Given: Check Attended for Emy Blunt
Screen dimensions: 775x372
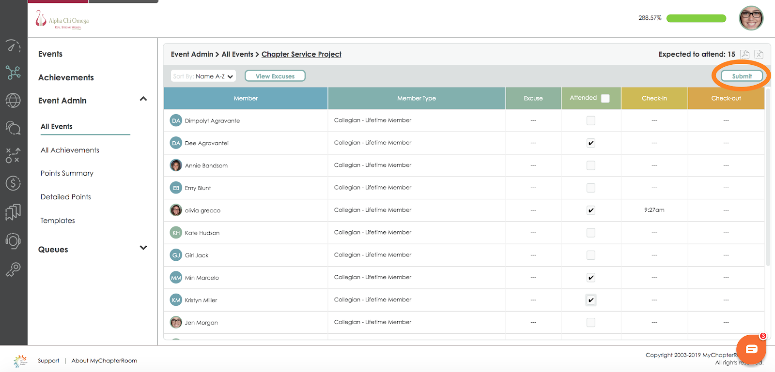Looking at the screenshot, I should [x=591, y=188].
